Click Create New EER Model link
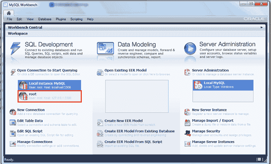The width and height of the screenshot is (271, 164). [123, 121]
